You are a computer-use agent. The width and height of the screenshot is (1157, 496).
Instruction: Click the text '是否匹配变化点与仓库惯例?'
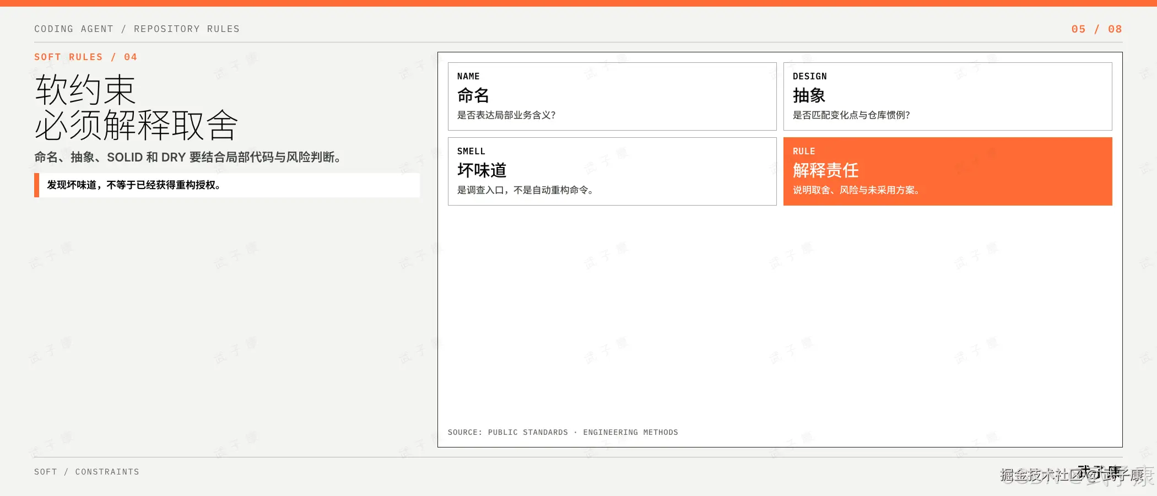[851, 115]
